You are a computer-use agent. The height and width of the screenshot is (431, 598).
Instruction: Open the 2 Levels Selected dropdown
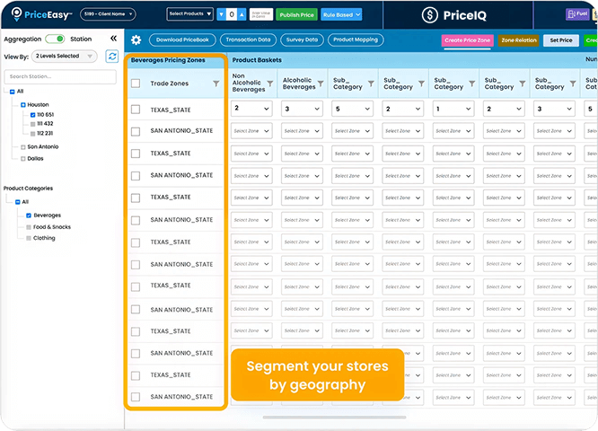pyautogui.click(x=66, y=56)
